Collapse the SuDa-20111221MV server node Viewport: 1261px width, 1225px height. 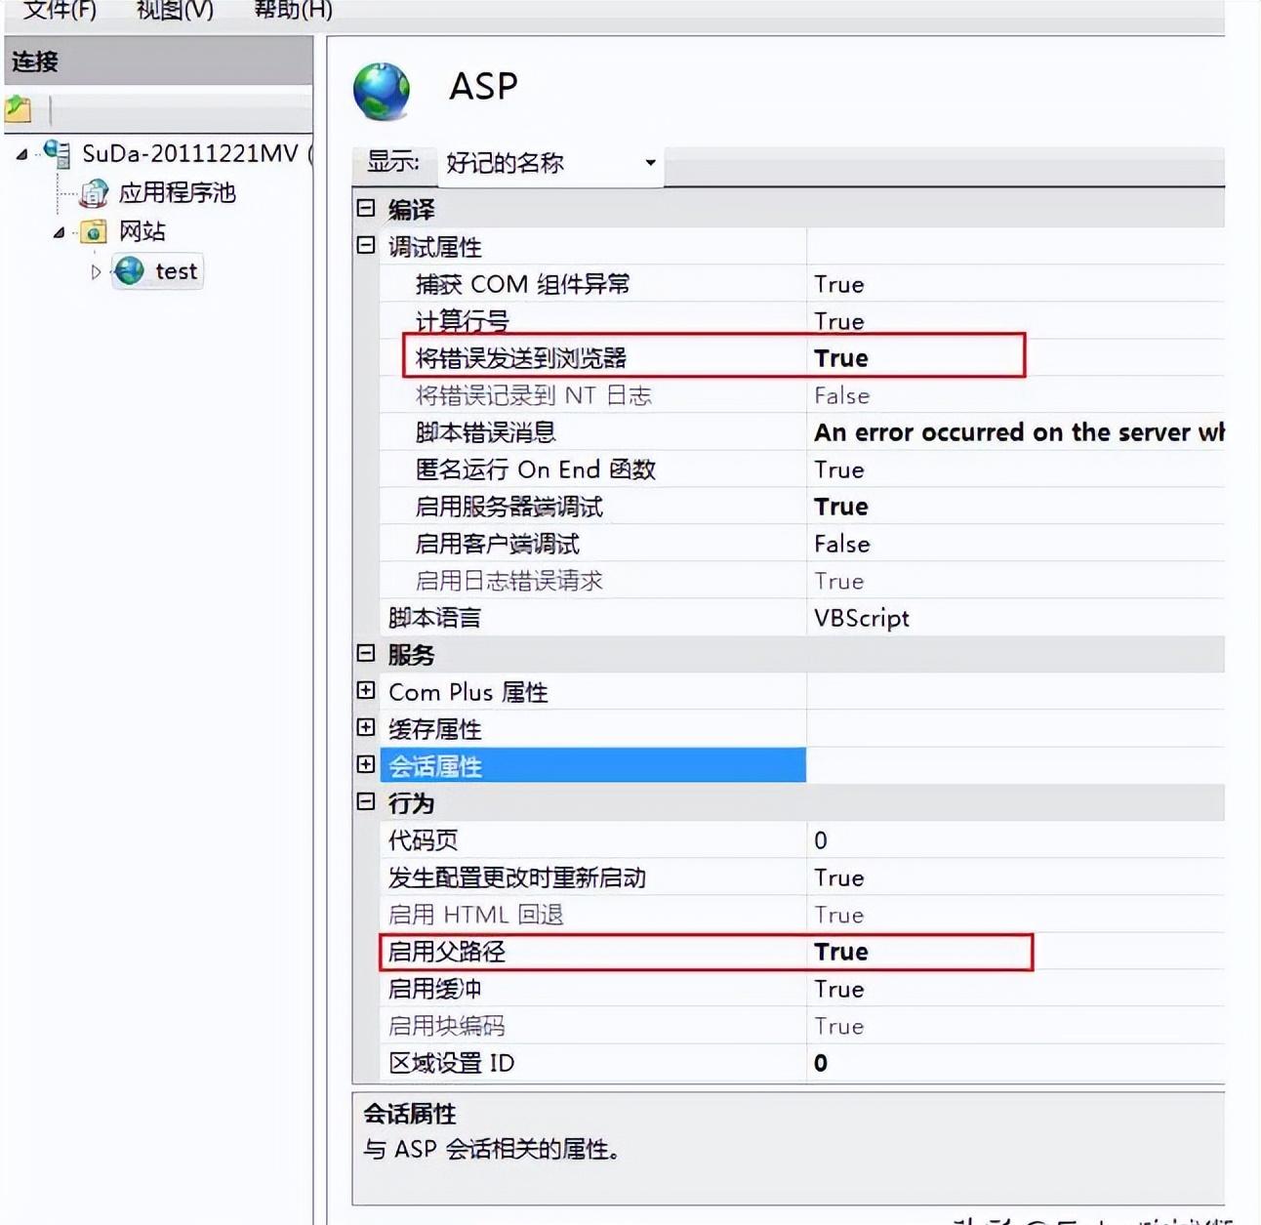[21, 154]
